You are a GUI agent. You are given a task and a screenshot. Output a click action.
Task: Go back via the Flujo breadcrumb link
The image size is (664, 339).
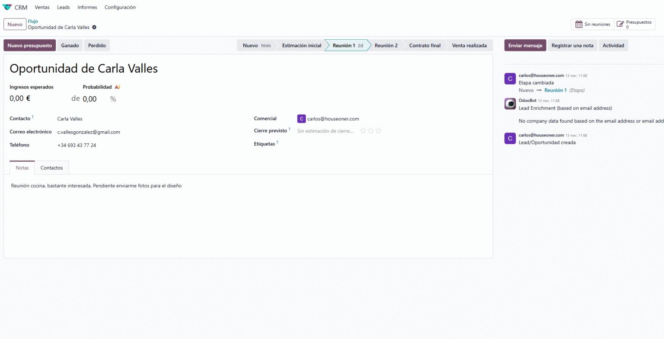coord(33,21)
